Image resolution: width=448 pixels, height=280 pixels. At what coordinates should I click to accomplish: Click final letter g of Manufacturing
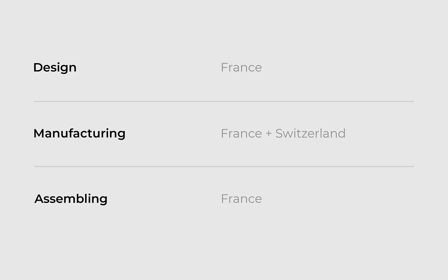pyautogui.click(x=122, y=134)
